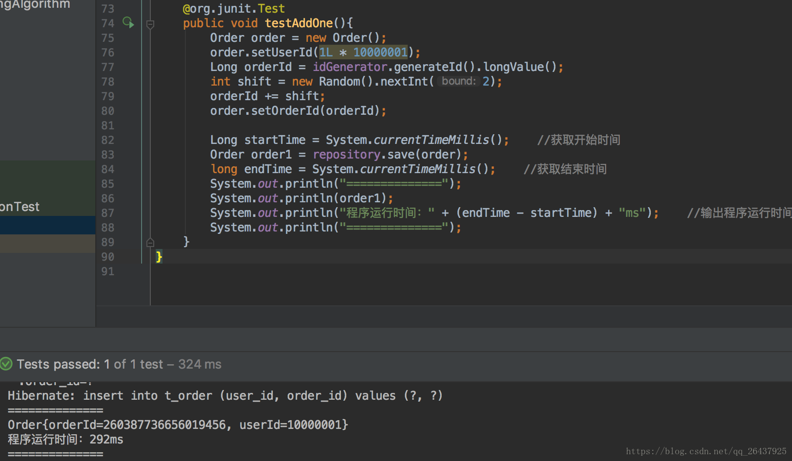Click line number 83 in the gutter
The height and width of the screenshot is (461, 792).
pyautogui.click(x=108, y=155)
